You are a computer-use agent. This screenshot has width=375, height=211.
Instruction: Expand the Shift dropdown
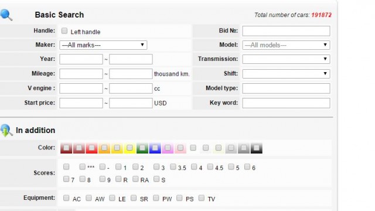tap(286, 74)
